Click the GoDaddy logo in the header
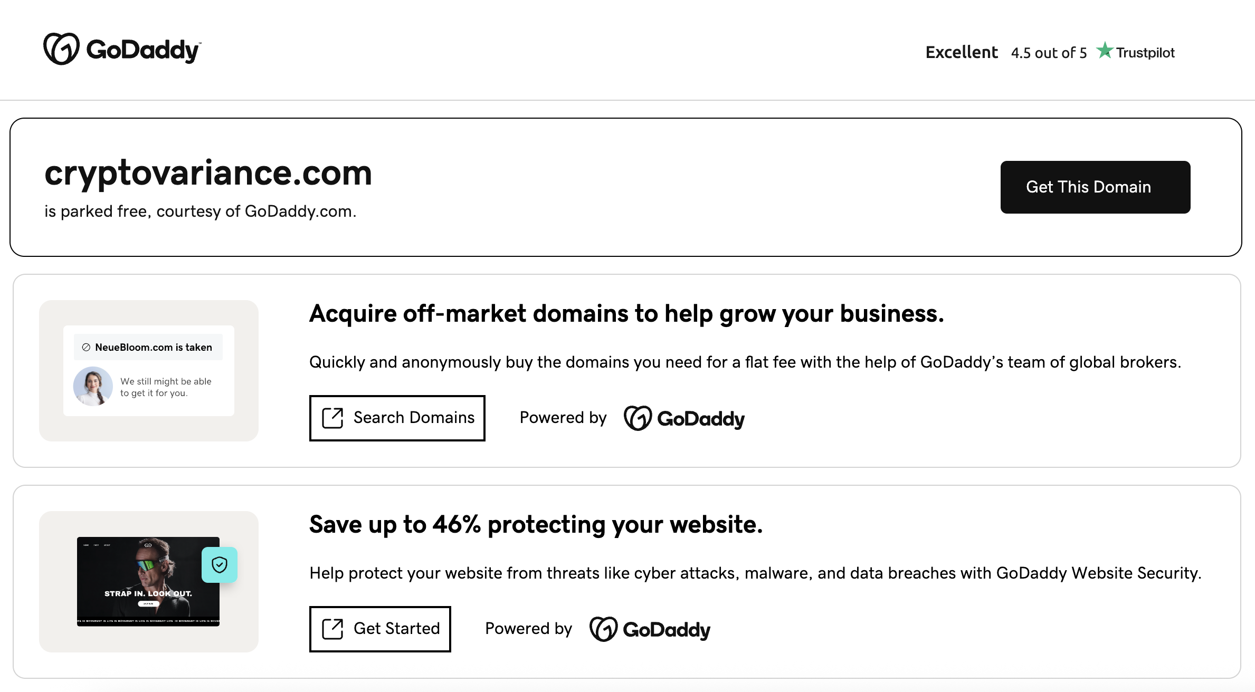 122,50
